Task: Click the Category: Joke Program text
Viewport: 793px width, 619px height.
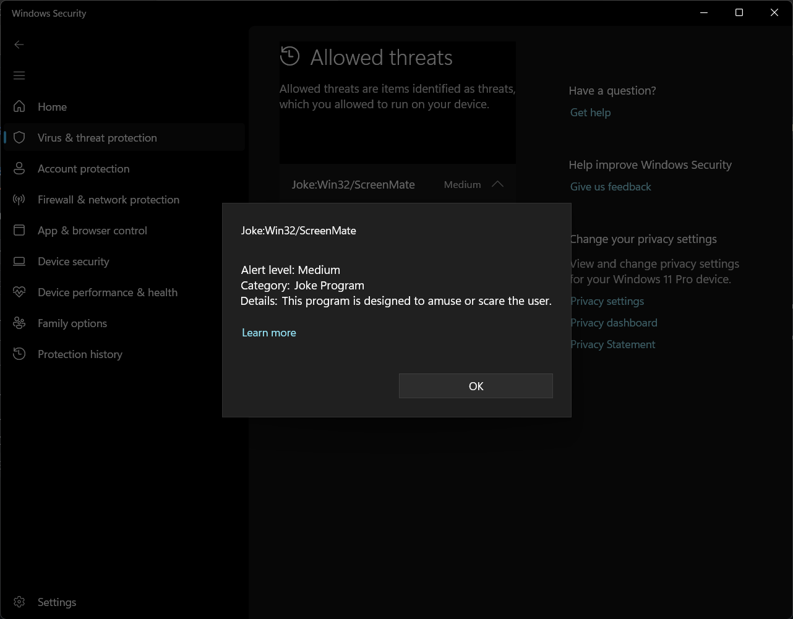Action: click(302, 285)
